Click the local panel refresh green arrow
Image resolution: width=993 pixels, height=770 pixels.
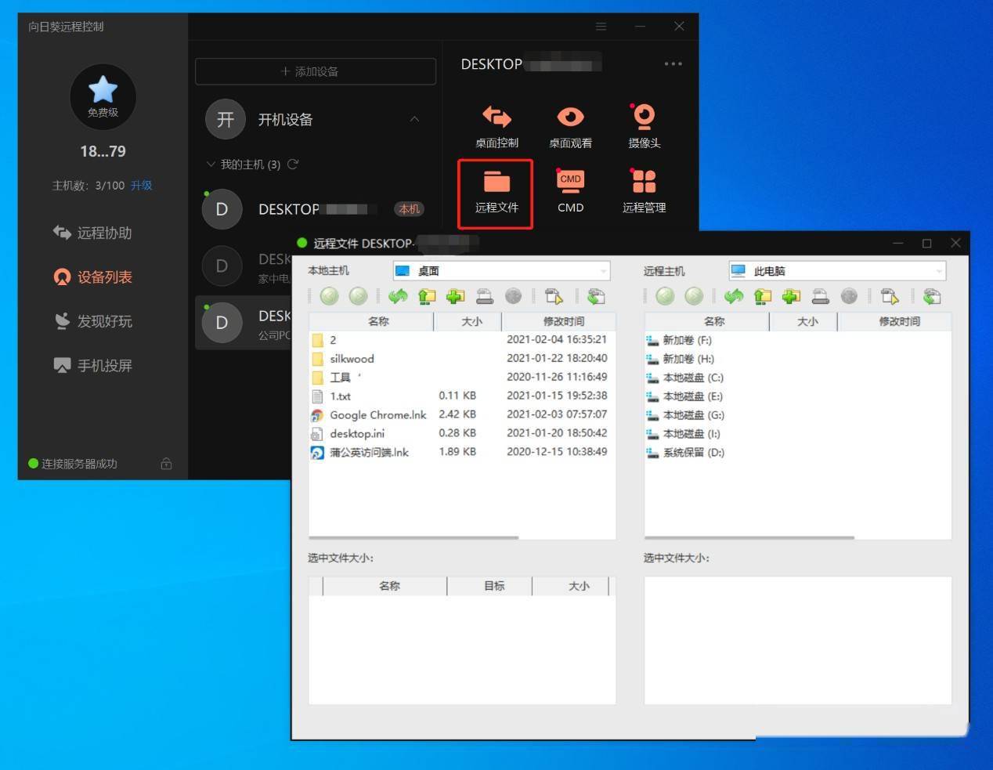[398, 296]
